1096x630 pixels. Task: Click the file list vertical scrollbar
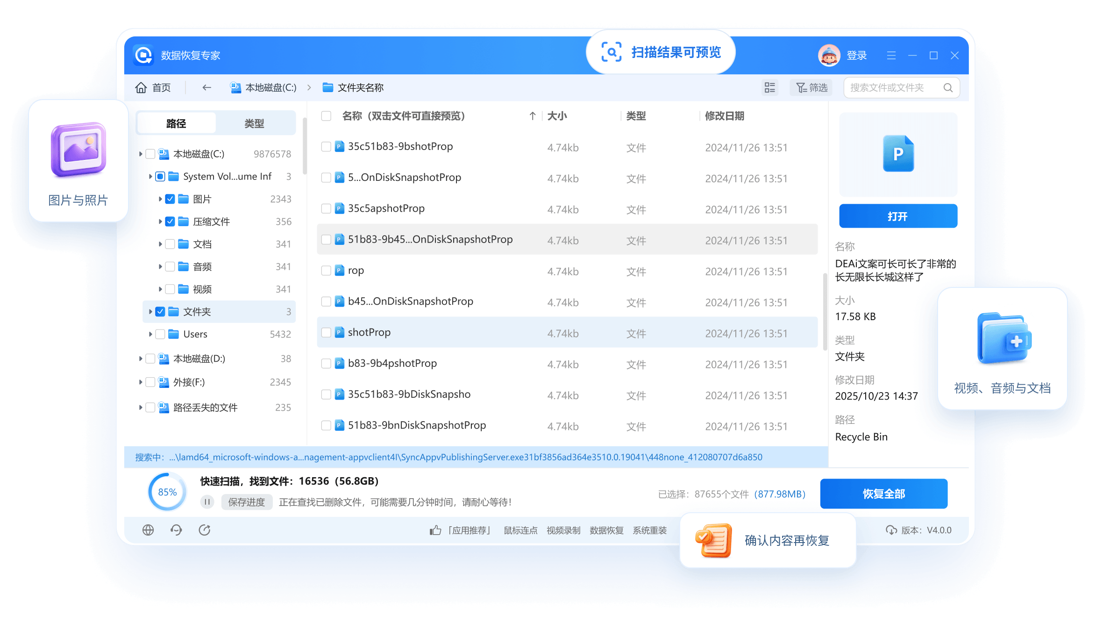click(x=825, y=312)
